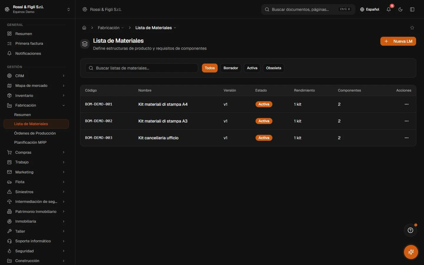The image size is (424, 265).
Task: Open Órdenes de Producción page
Action: coord(35,133)
